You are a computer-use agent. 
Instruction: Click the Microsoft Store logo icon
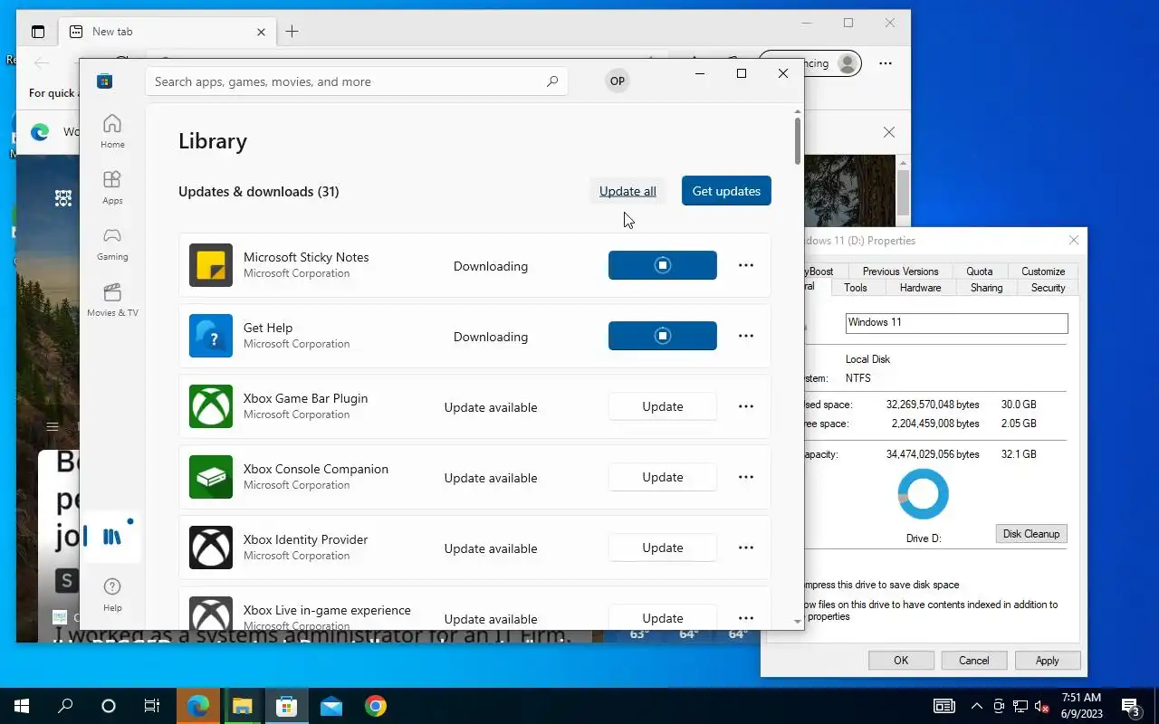click(x=105, y=81)
